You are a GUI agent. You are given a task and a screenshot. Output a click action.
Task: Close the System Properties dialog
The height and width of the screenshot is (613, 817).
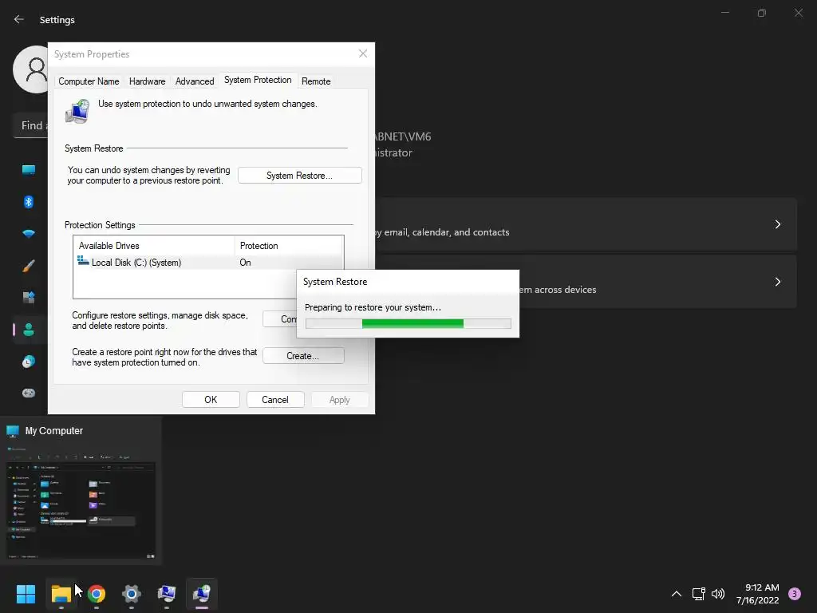[x=363, y=53]
